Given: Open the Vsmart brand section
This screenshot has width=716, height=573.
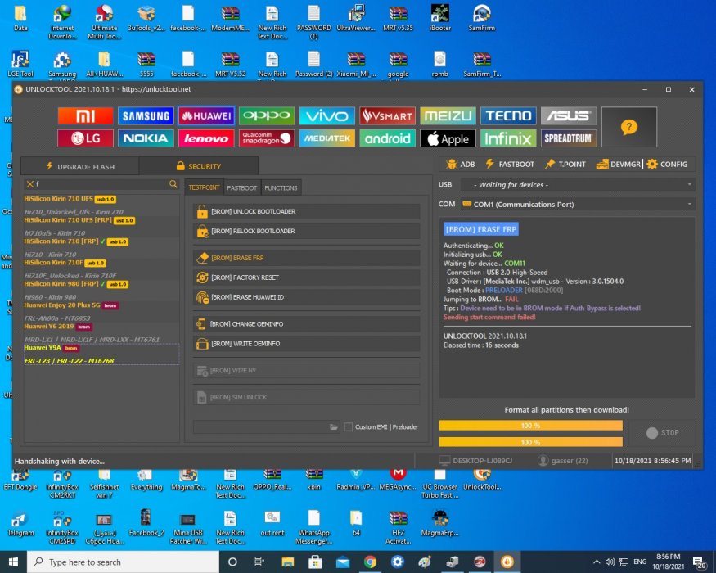Looking at the screenshot, I should coord(387,116).
